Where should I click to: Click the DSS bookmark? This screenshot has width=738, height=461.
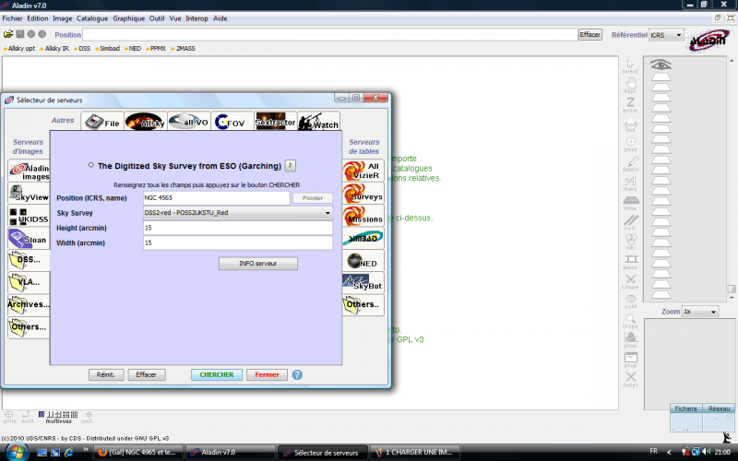point(82,49)
